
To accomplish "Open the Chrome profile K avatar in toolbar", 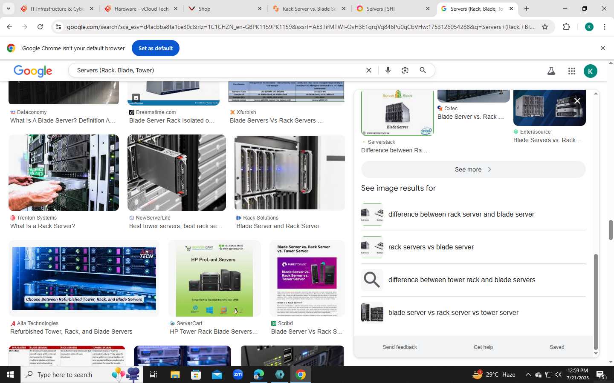I will click(x=589, y=27).
